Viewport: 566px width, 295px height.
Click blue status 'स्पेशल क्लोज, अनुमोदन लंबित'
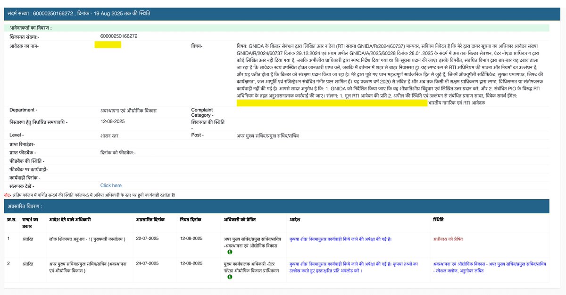tap(490, 267)
